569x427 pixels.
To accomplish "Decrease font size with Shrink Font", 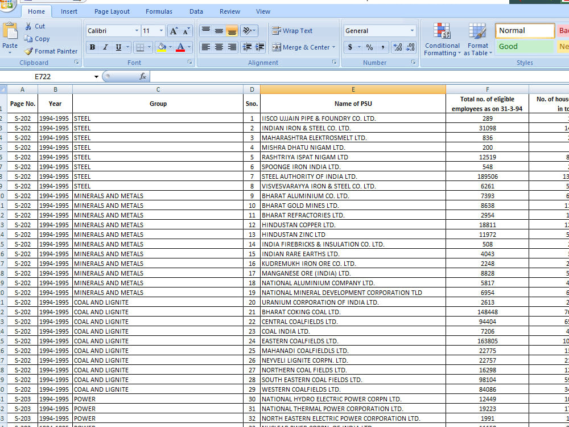I will click(x=186, y=31).
